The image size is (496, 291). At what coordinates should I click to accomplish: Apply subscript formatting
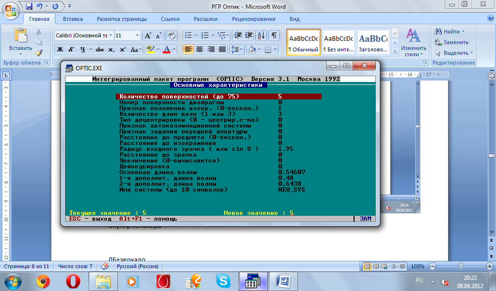111,49
